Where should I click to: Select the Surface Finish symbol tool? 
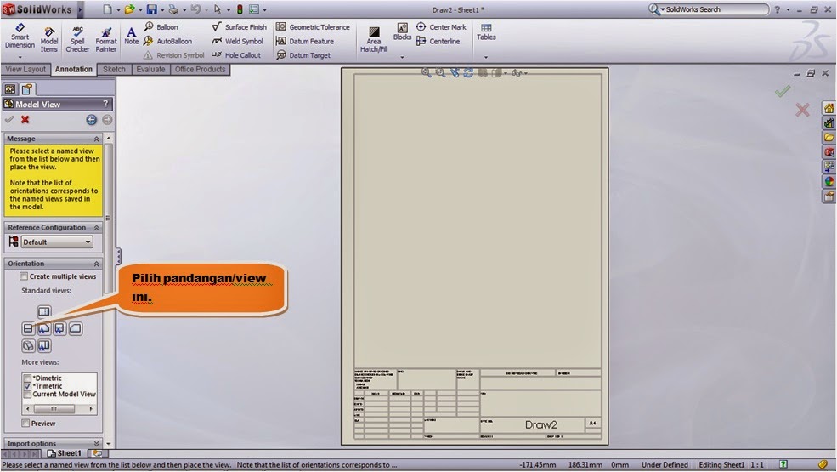pos(239,27)
